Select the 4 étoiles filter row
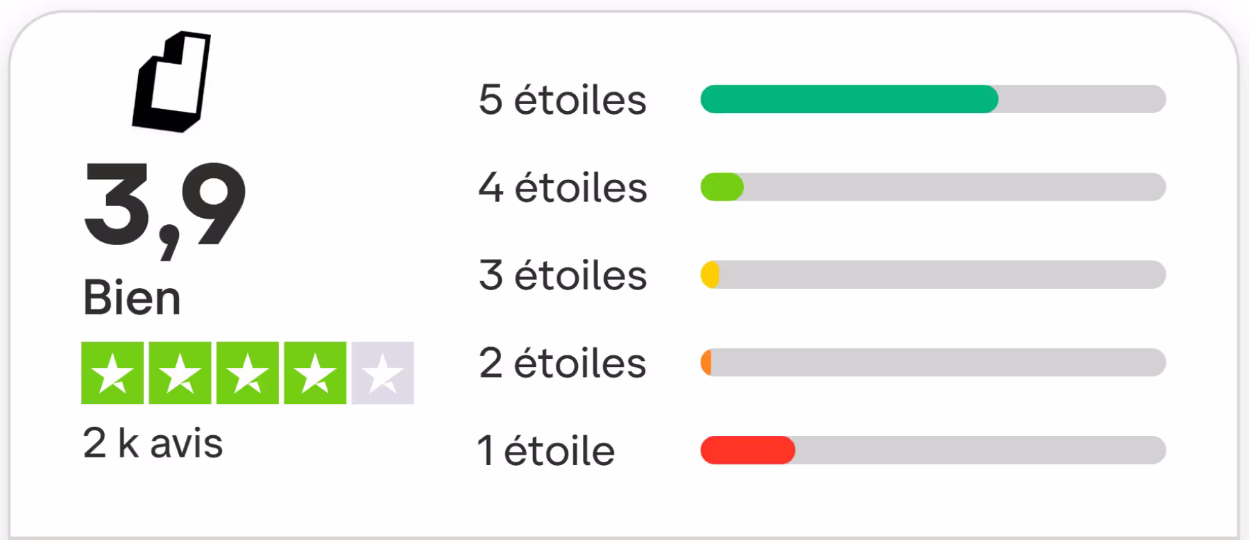This screenshot has width=1249, height=540. (x=562, y=187)
